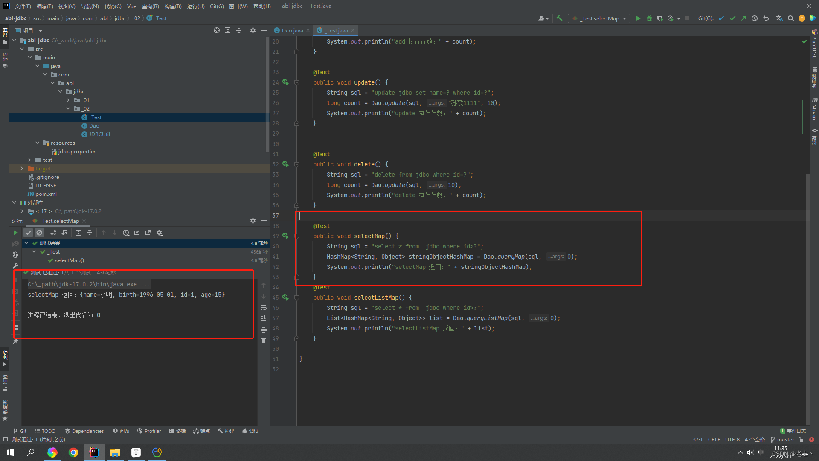Collapse the 测试结果 test results node
The width and height of the screenshot is (819, 461).
tap(26, 243)
